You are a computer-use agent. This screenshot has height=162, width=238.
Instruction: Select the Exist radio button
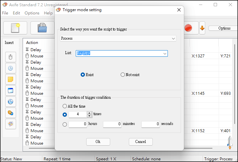pyautogui.click(x=83, y=75)
